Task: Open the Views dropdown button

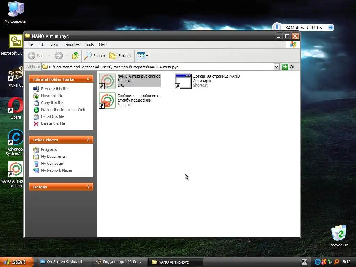Action: coord(142,56)
